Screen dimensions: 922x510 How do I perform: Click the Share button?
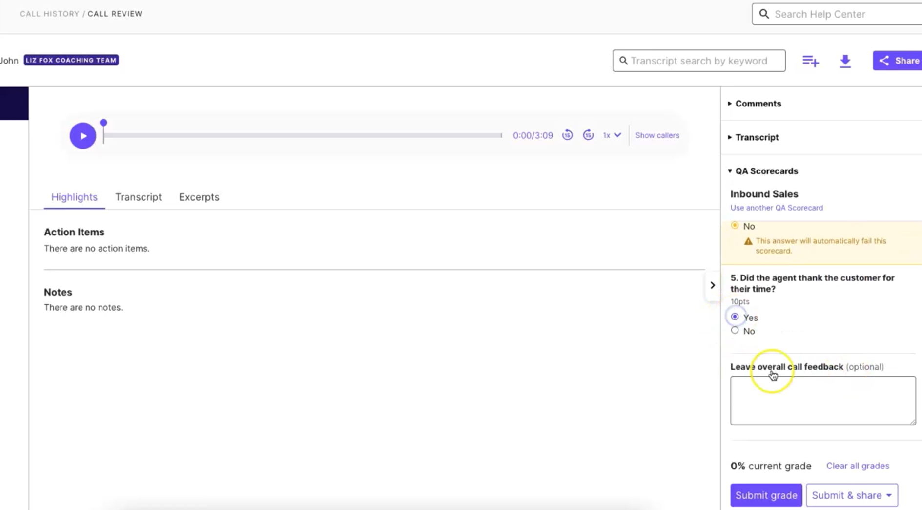tap(897, 61)
